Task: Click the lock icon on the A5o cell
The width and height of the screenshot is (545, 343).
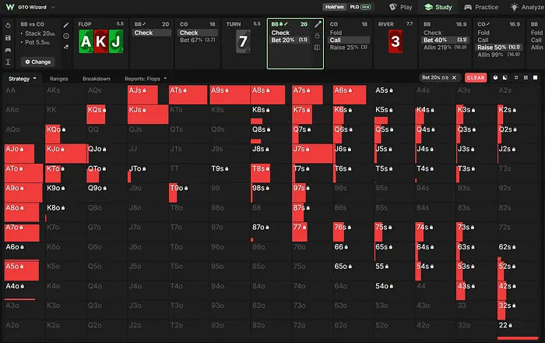Action: [22, 267]
